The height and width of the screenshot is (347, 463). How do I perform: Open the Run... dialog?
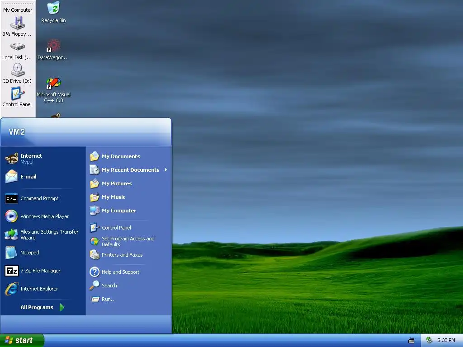coord(128,299)
